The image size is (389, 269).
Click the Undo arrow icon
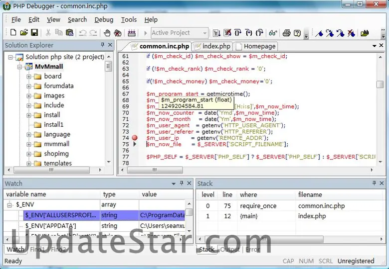click(x=83, y=33)
